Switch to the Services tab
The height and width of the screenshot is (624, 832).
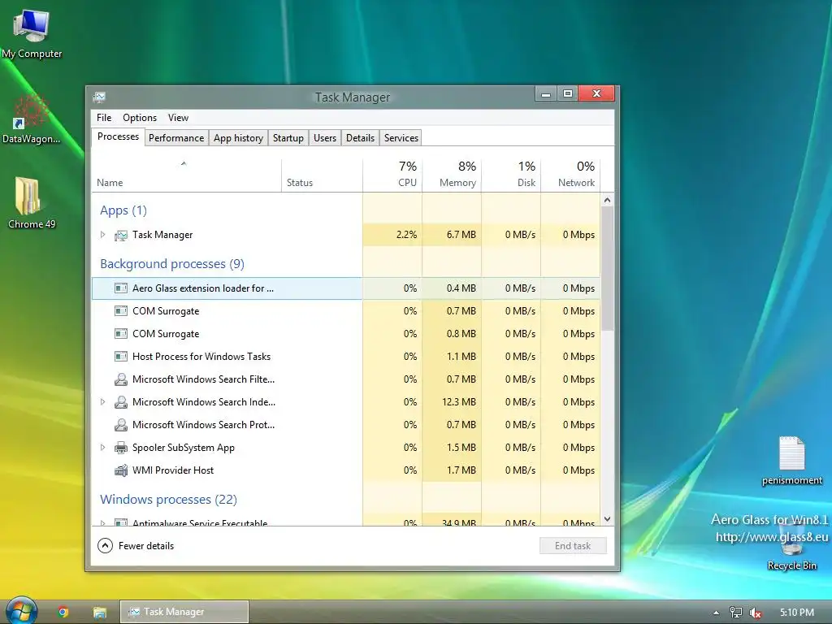tap(401, 138)
